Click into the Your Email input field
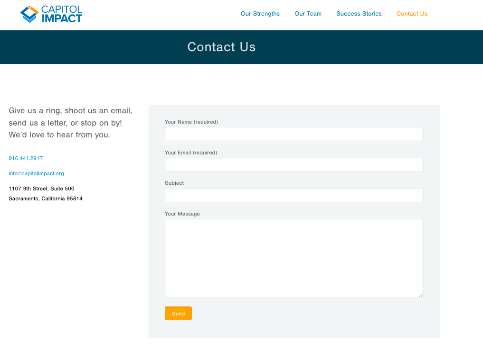Screen dimensions: 483x360 pyautogui.click(x=294, y=165)
